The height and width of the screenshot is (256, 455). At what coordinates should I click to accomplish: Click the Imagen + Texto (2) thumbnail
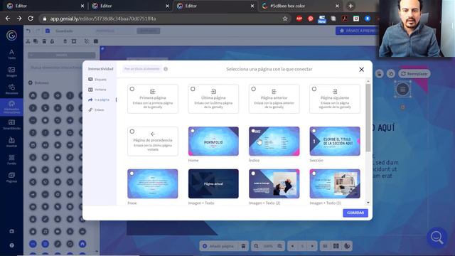[274, 183]
